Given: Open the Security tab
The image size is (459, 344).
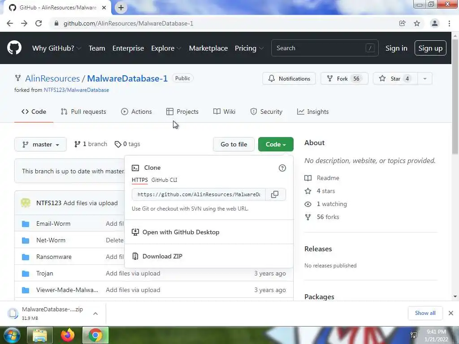Looking at the screenshot, I should 266,112.
